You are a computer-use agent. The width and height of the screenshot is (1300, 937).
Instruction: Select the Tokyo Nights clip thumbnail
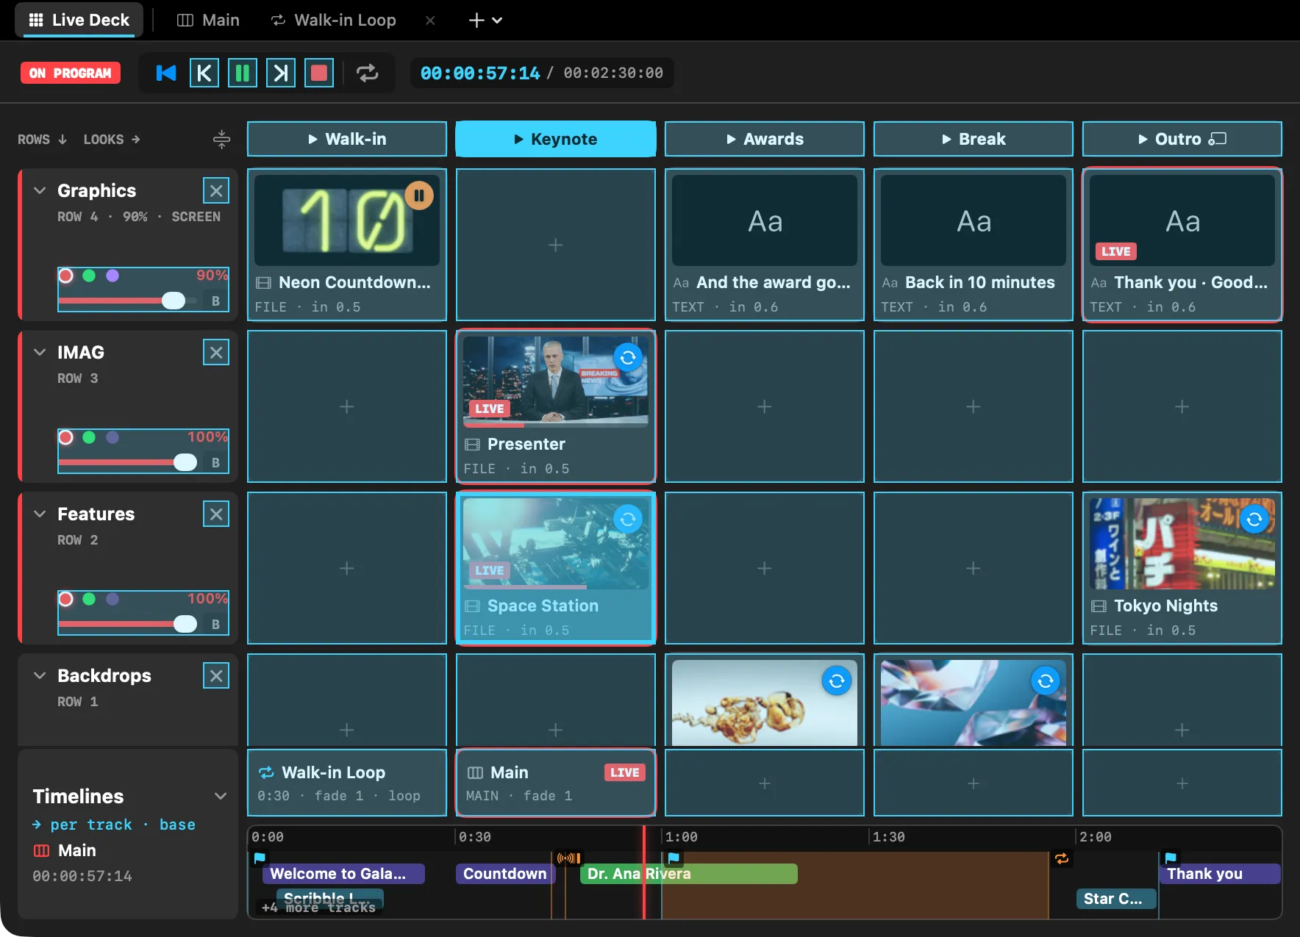(1182, 543)
